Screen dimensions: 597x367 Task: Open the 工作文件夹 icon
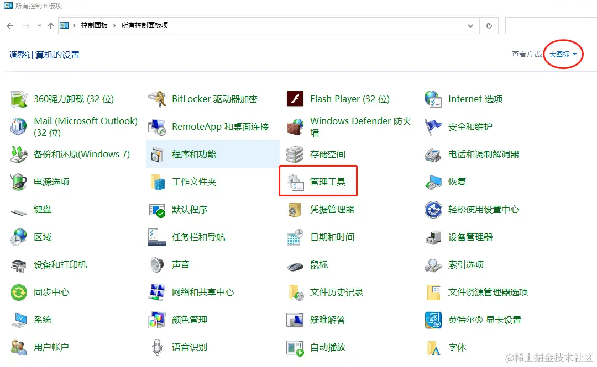tap(157, 182)
